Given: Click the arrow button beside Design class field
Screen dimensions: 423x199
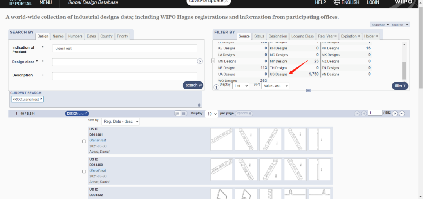Looking at the screenshot, I should tap(200, 62).
